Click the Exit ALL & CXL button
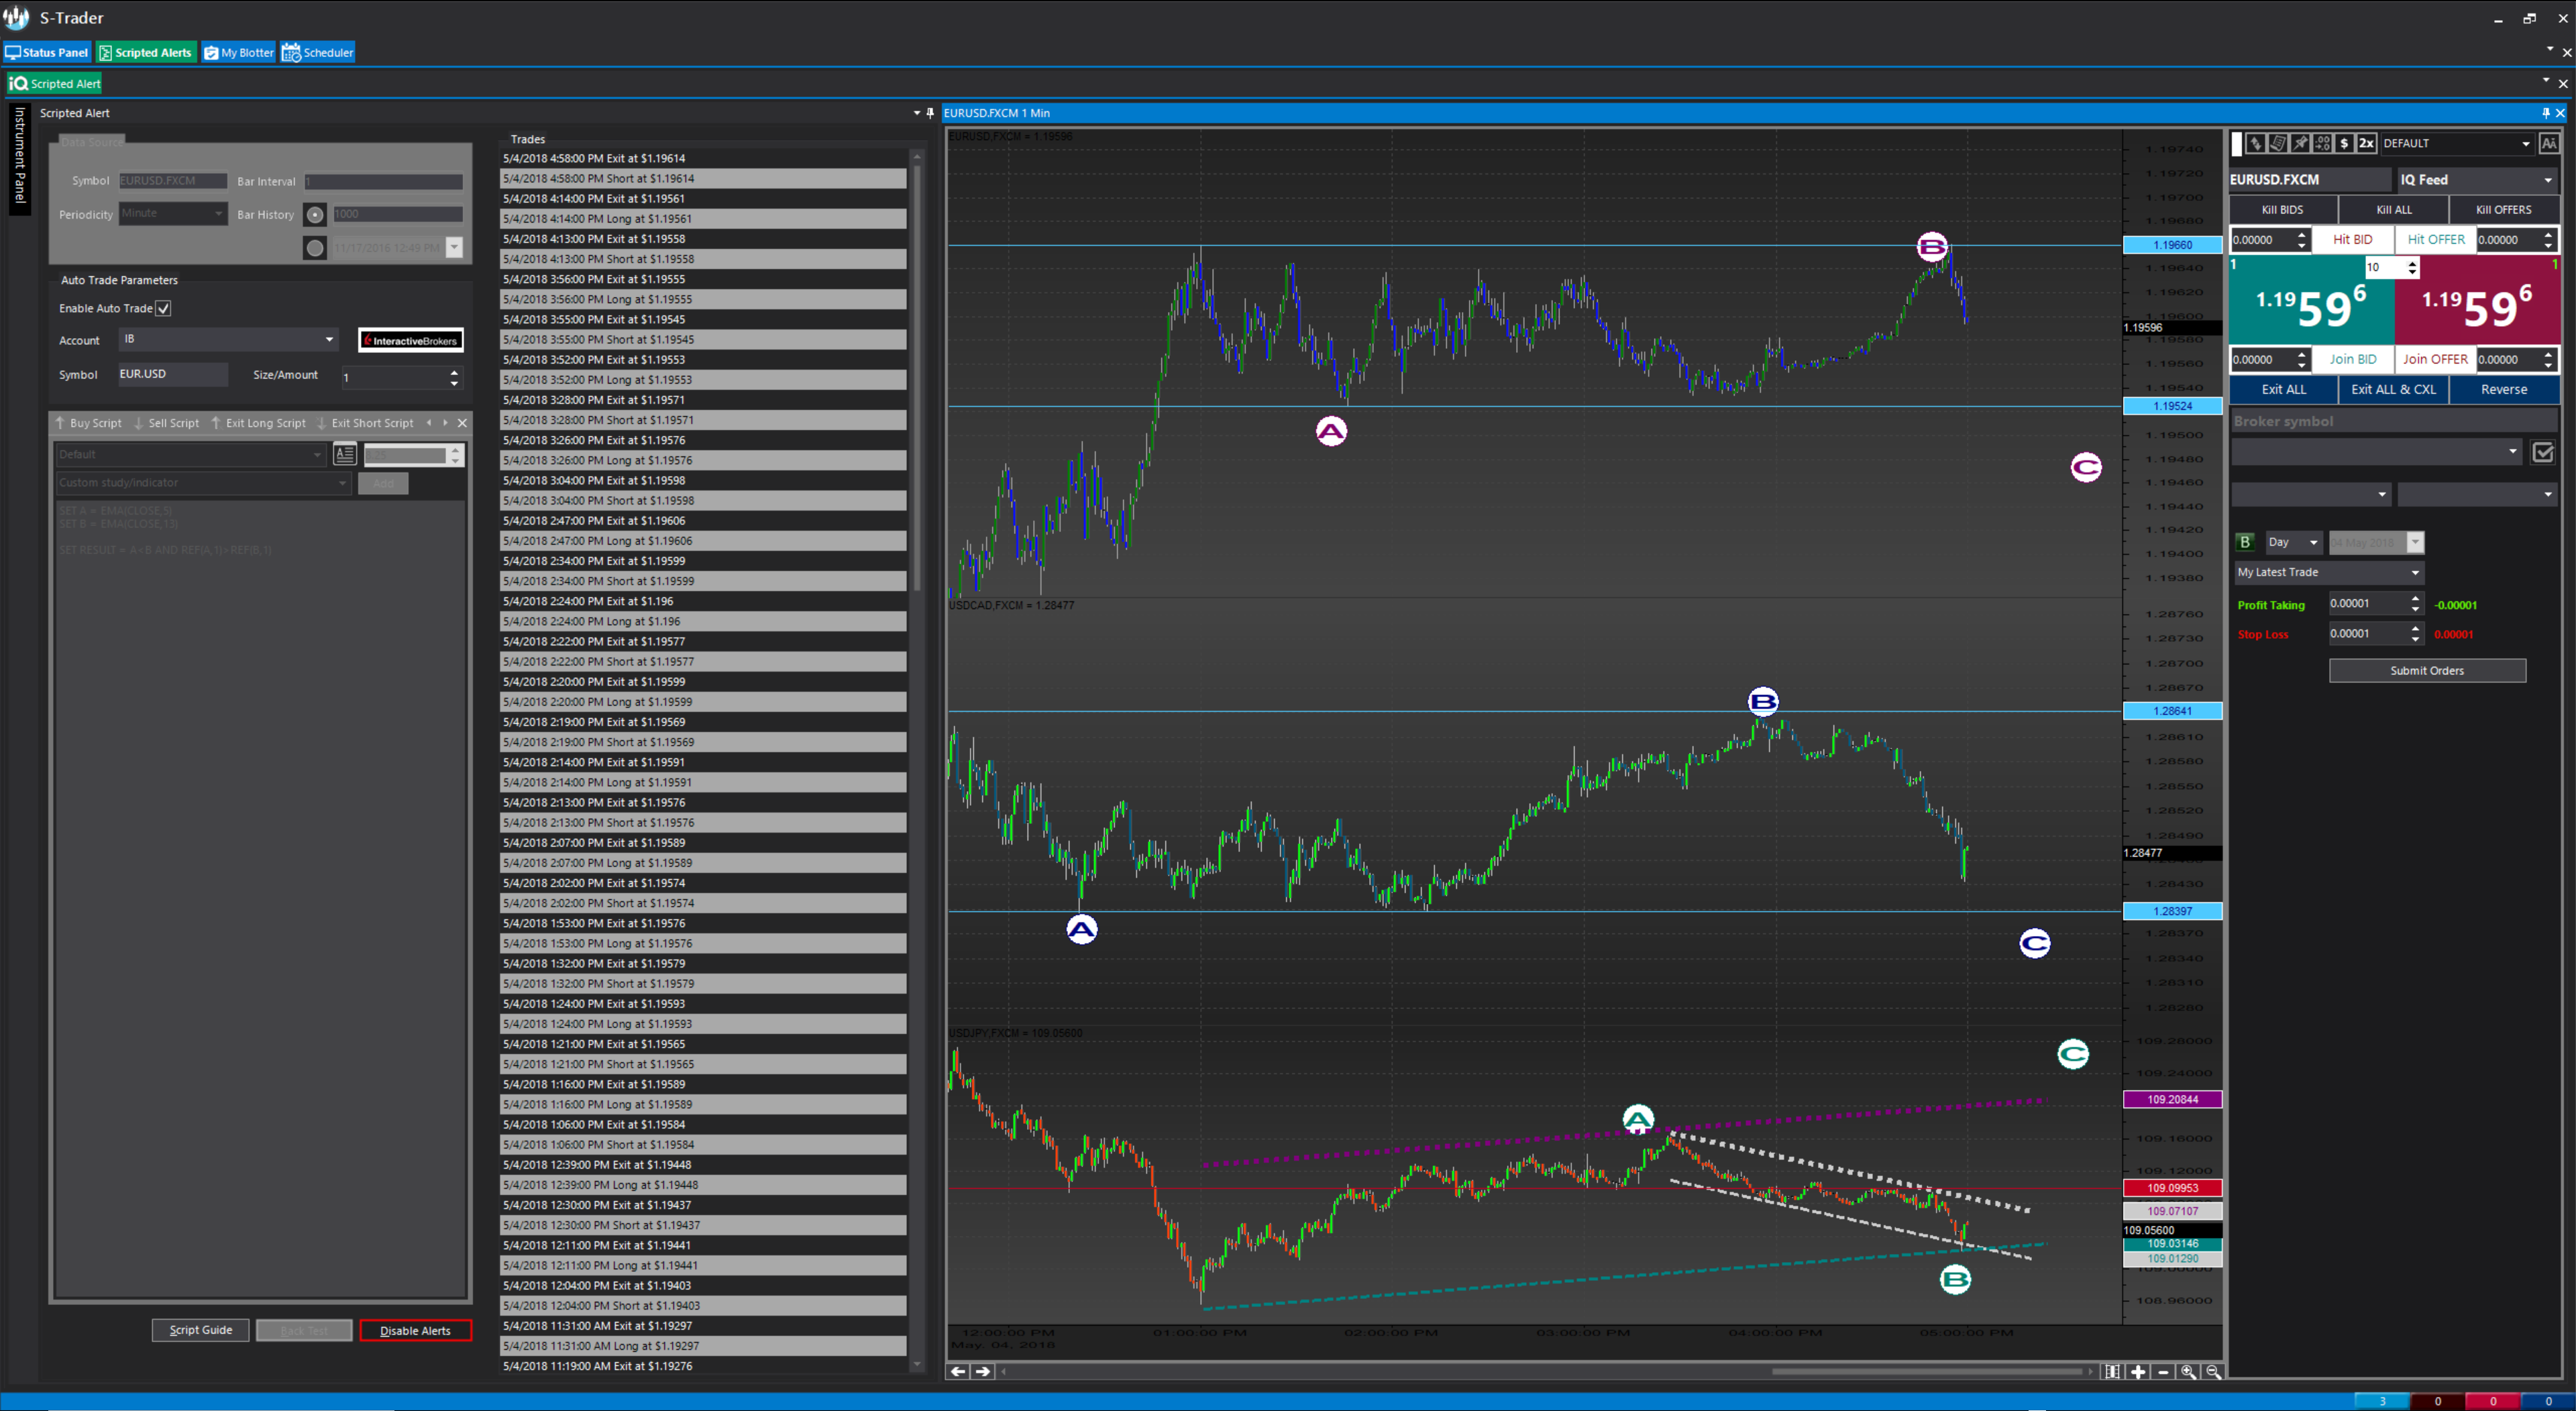 point(2393,389)
